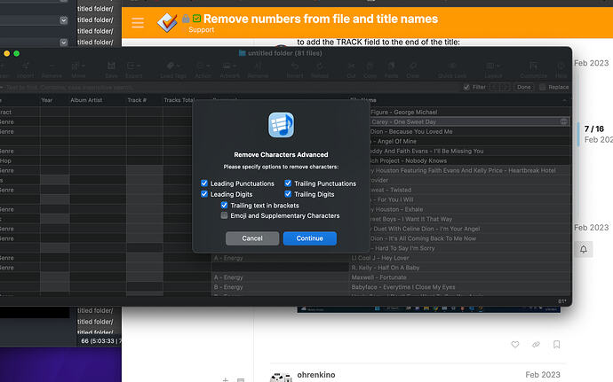The image size is (613, 382).
Task: Select the 'Houston - Exhale' row
Action: click(470, 209)
